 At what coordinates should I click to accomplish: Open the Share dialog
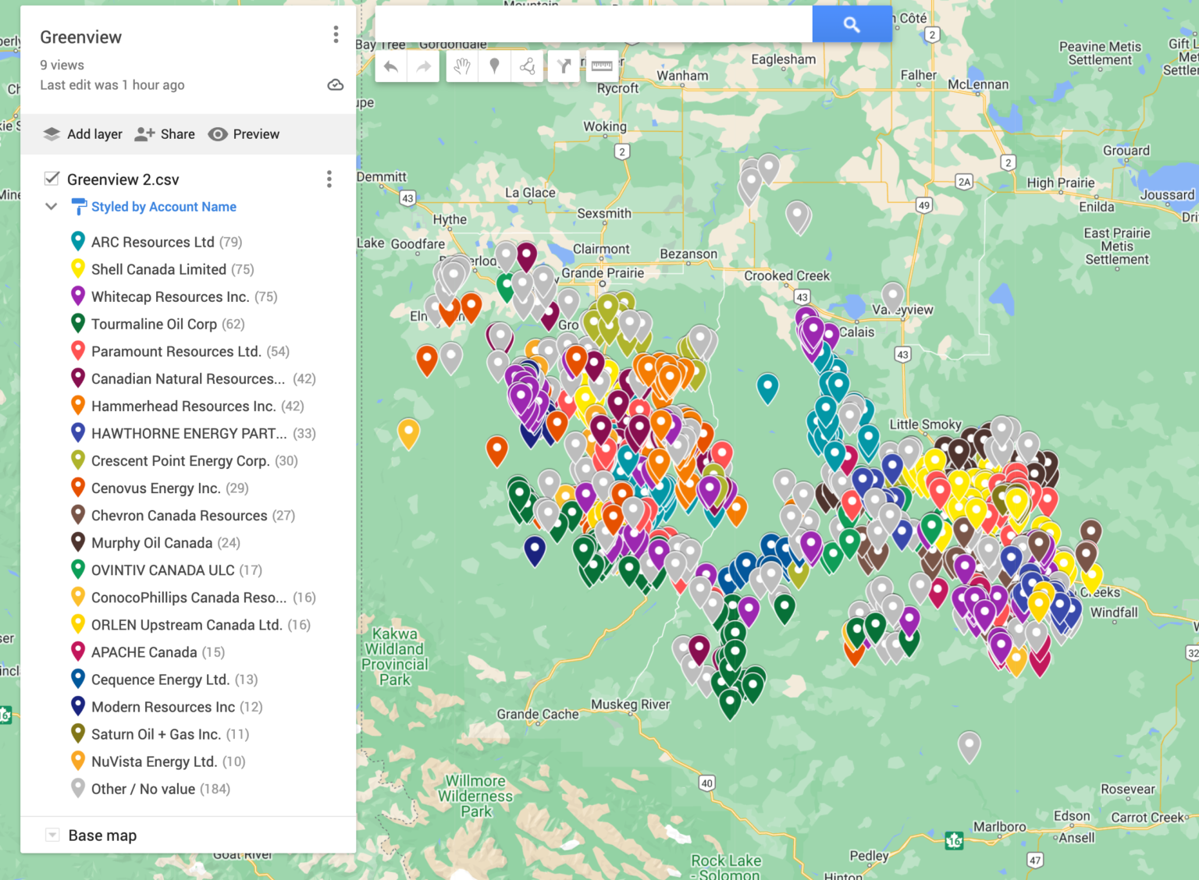pos(165,133)
